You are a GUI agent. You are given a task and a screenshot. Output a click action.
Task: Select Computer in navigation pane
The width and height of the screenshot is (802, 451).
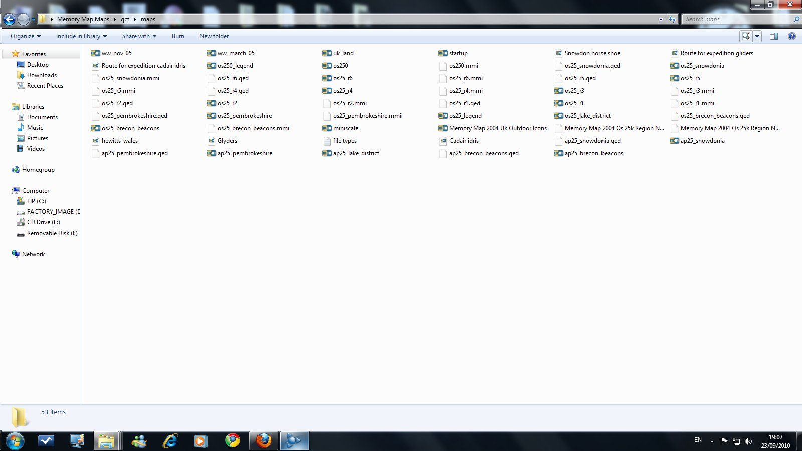tap(36, 191)
